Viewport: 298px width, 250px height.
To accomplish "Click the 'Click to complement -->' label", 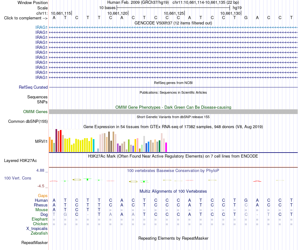I will pos(26,18).
